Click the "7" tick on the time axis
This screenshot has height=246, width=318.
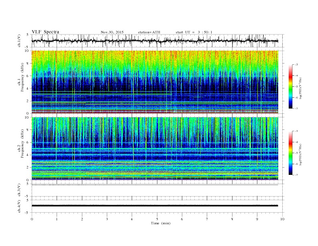click(x=207, y=219)
